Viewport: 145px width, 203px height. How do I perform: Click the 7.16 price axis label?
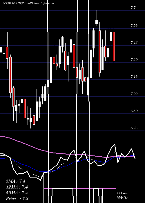click(x=134, y=77)
